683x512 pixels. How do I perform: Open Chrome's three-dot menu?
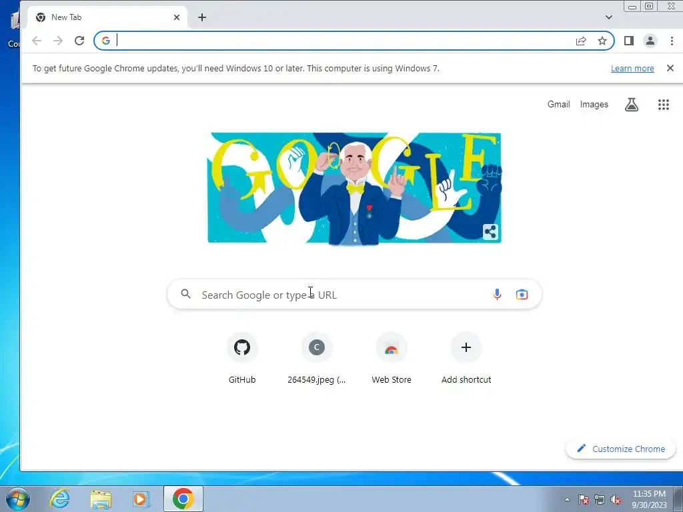click(x=672, y=41)
